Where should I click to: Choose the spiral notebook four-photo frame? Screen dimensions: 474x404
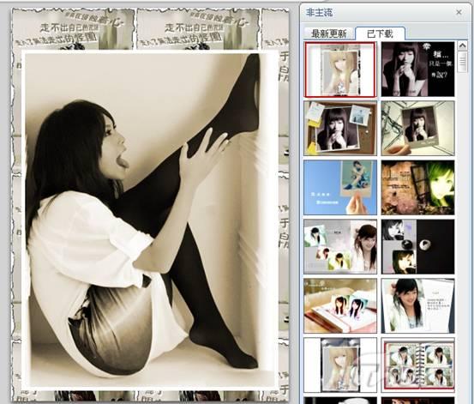[x=417, y=365]
